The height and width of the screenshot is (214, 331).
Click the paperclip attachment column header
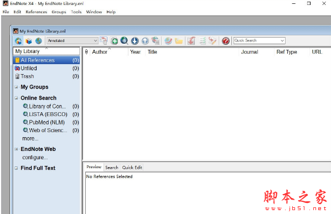coord(86,52)
